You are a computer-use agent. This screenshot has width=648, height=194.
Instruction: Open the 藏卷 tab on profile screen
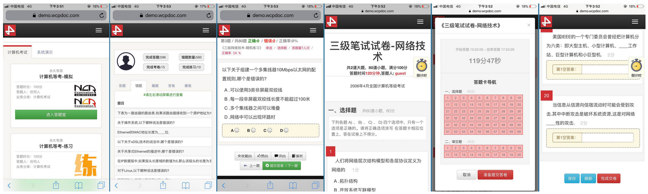[x=187, y=86]
